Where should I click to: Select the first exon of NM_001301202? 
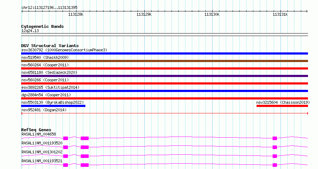(x=65, y=156)
